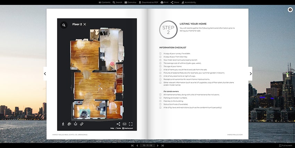Click 'HARVEY KALLES REAL ESTATE LTD., BROKERAGE' footer
Screen dimensions: 295x148
[70, 135]
